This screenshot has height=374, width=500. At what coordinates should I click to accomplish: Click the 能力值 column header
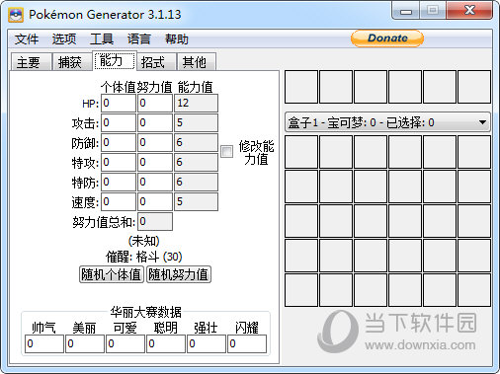[196, 87]
